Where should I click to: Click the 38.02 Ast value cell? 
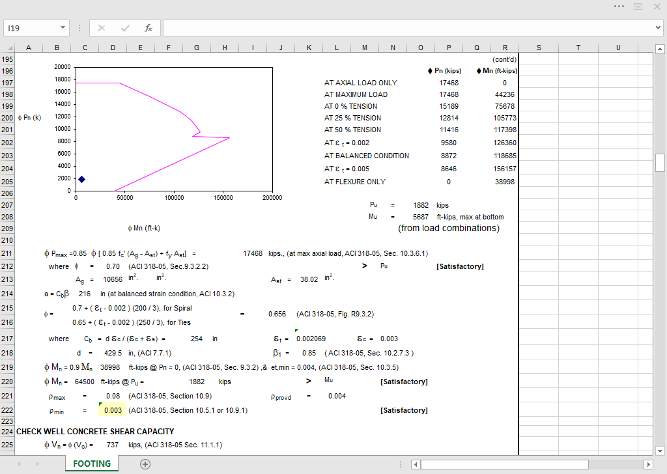(x=309, y=280)
